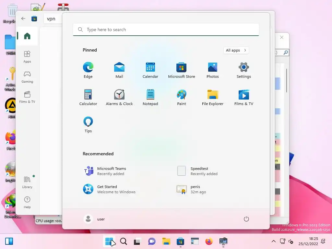The width and height of the screenshot is (332, 249).
Task: Select Films & TV in Store sidebar
Action: point(27,97)
